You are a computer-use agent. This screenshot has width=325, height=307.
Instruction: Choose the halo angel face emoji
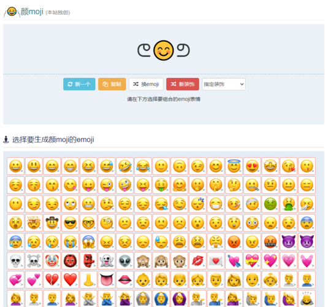pyautogui.click(x=234, y=166)
